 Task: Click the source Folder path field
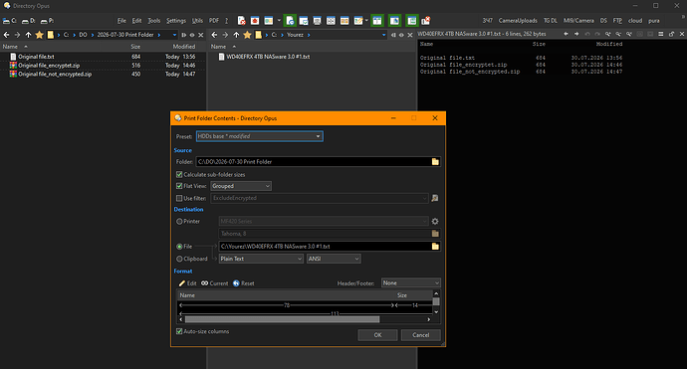tap(313, 161)
